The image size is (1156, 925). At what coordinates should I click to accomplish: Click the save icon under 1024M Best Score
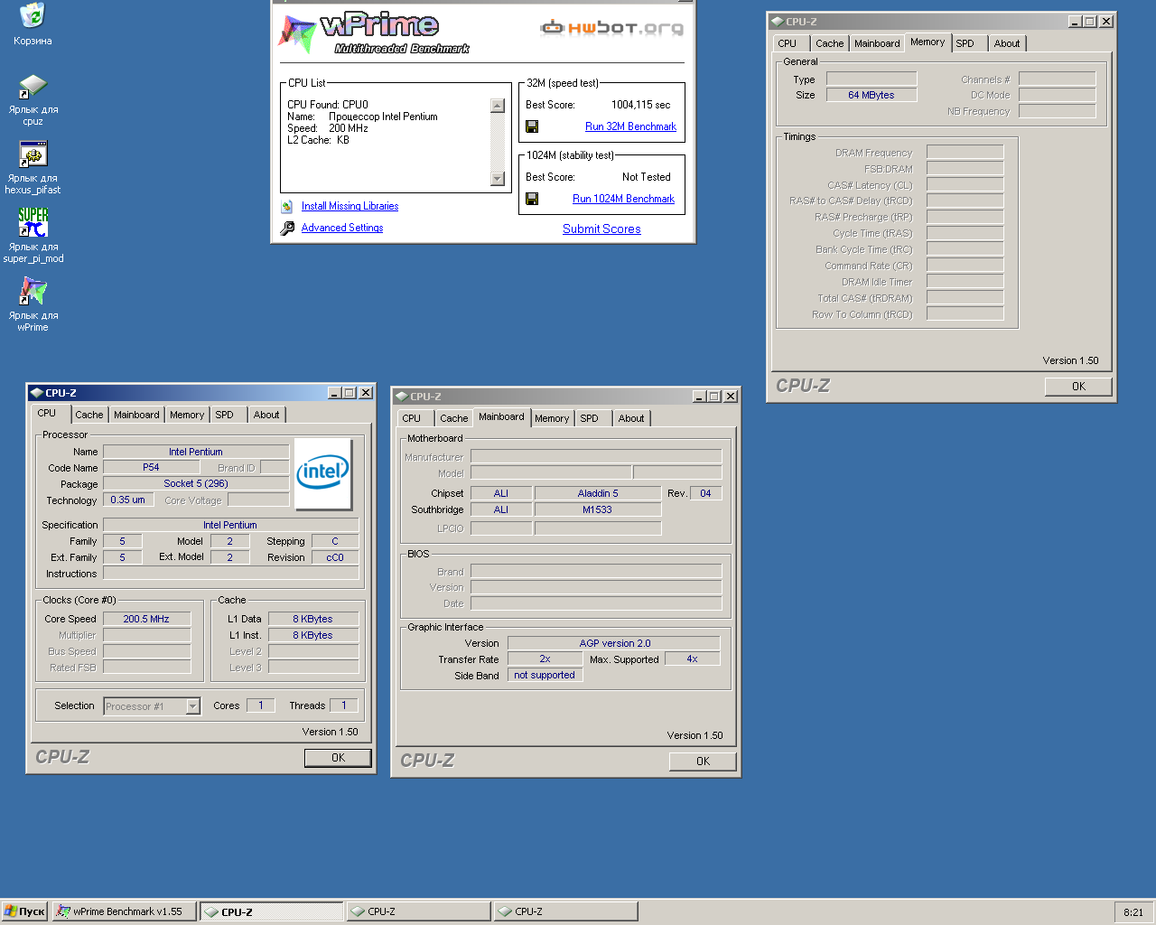tap(532, 199)
